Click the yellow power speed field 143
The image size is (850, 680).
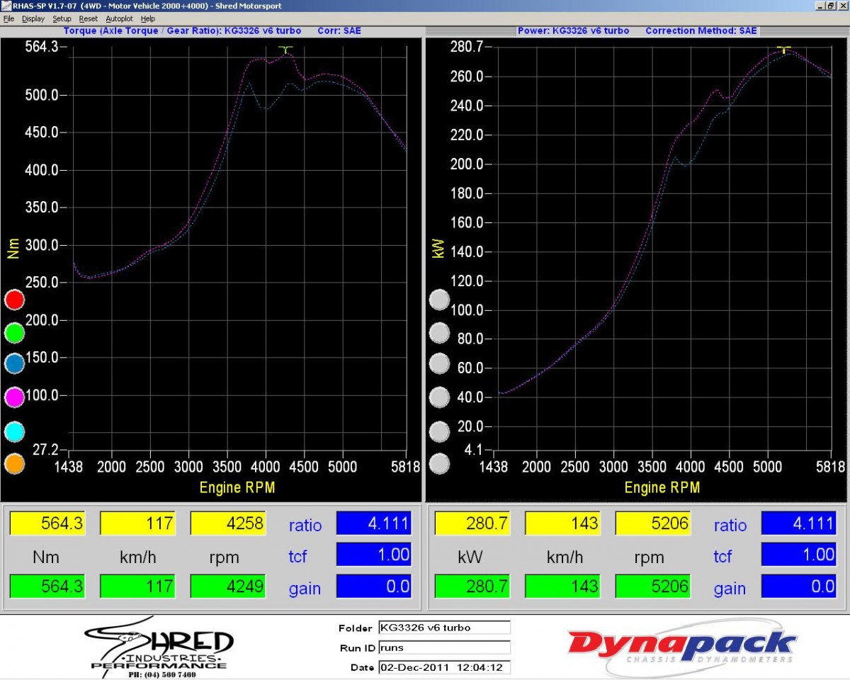[x=562, y=523]
